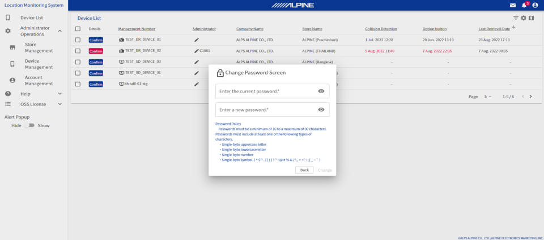Image resolution: width=544 pixels, height=240 pixels.
Task: Open the mail envelope icon in header
Action: (513, 5)
